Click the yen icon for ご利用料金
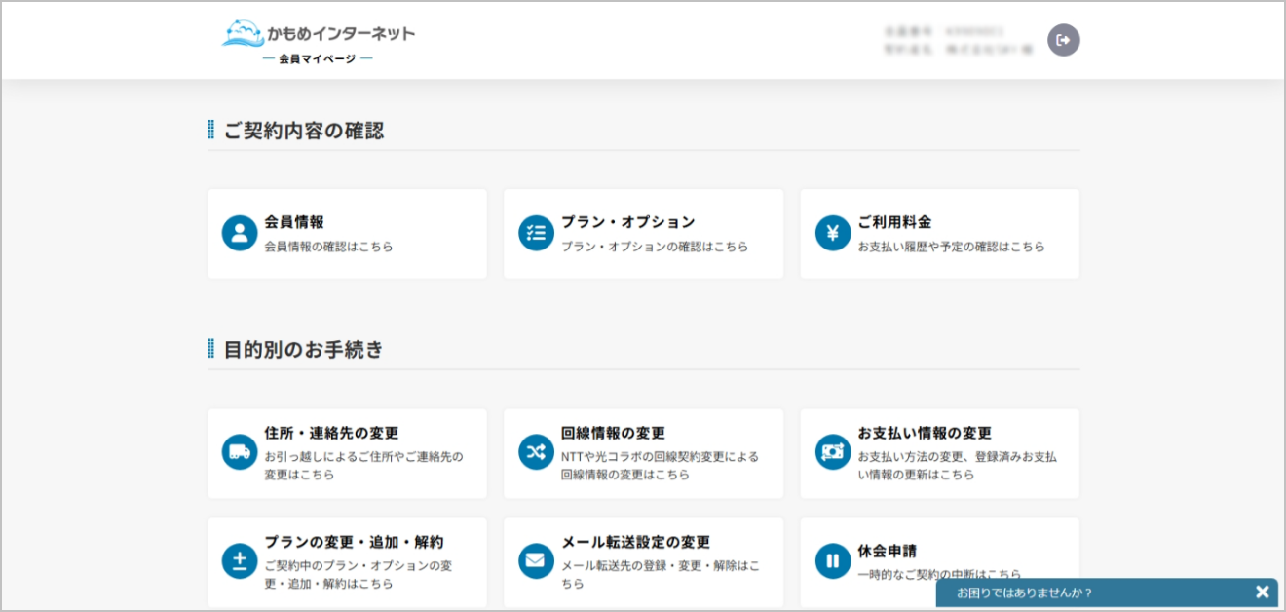 point(833,234)
